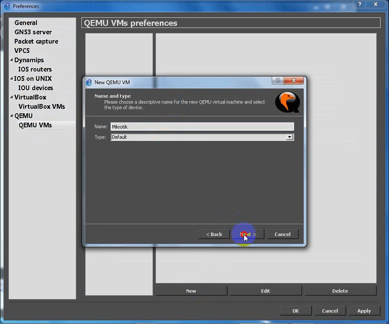Select IOS on UNIX in the tree

coord(33,79)
